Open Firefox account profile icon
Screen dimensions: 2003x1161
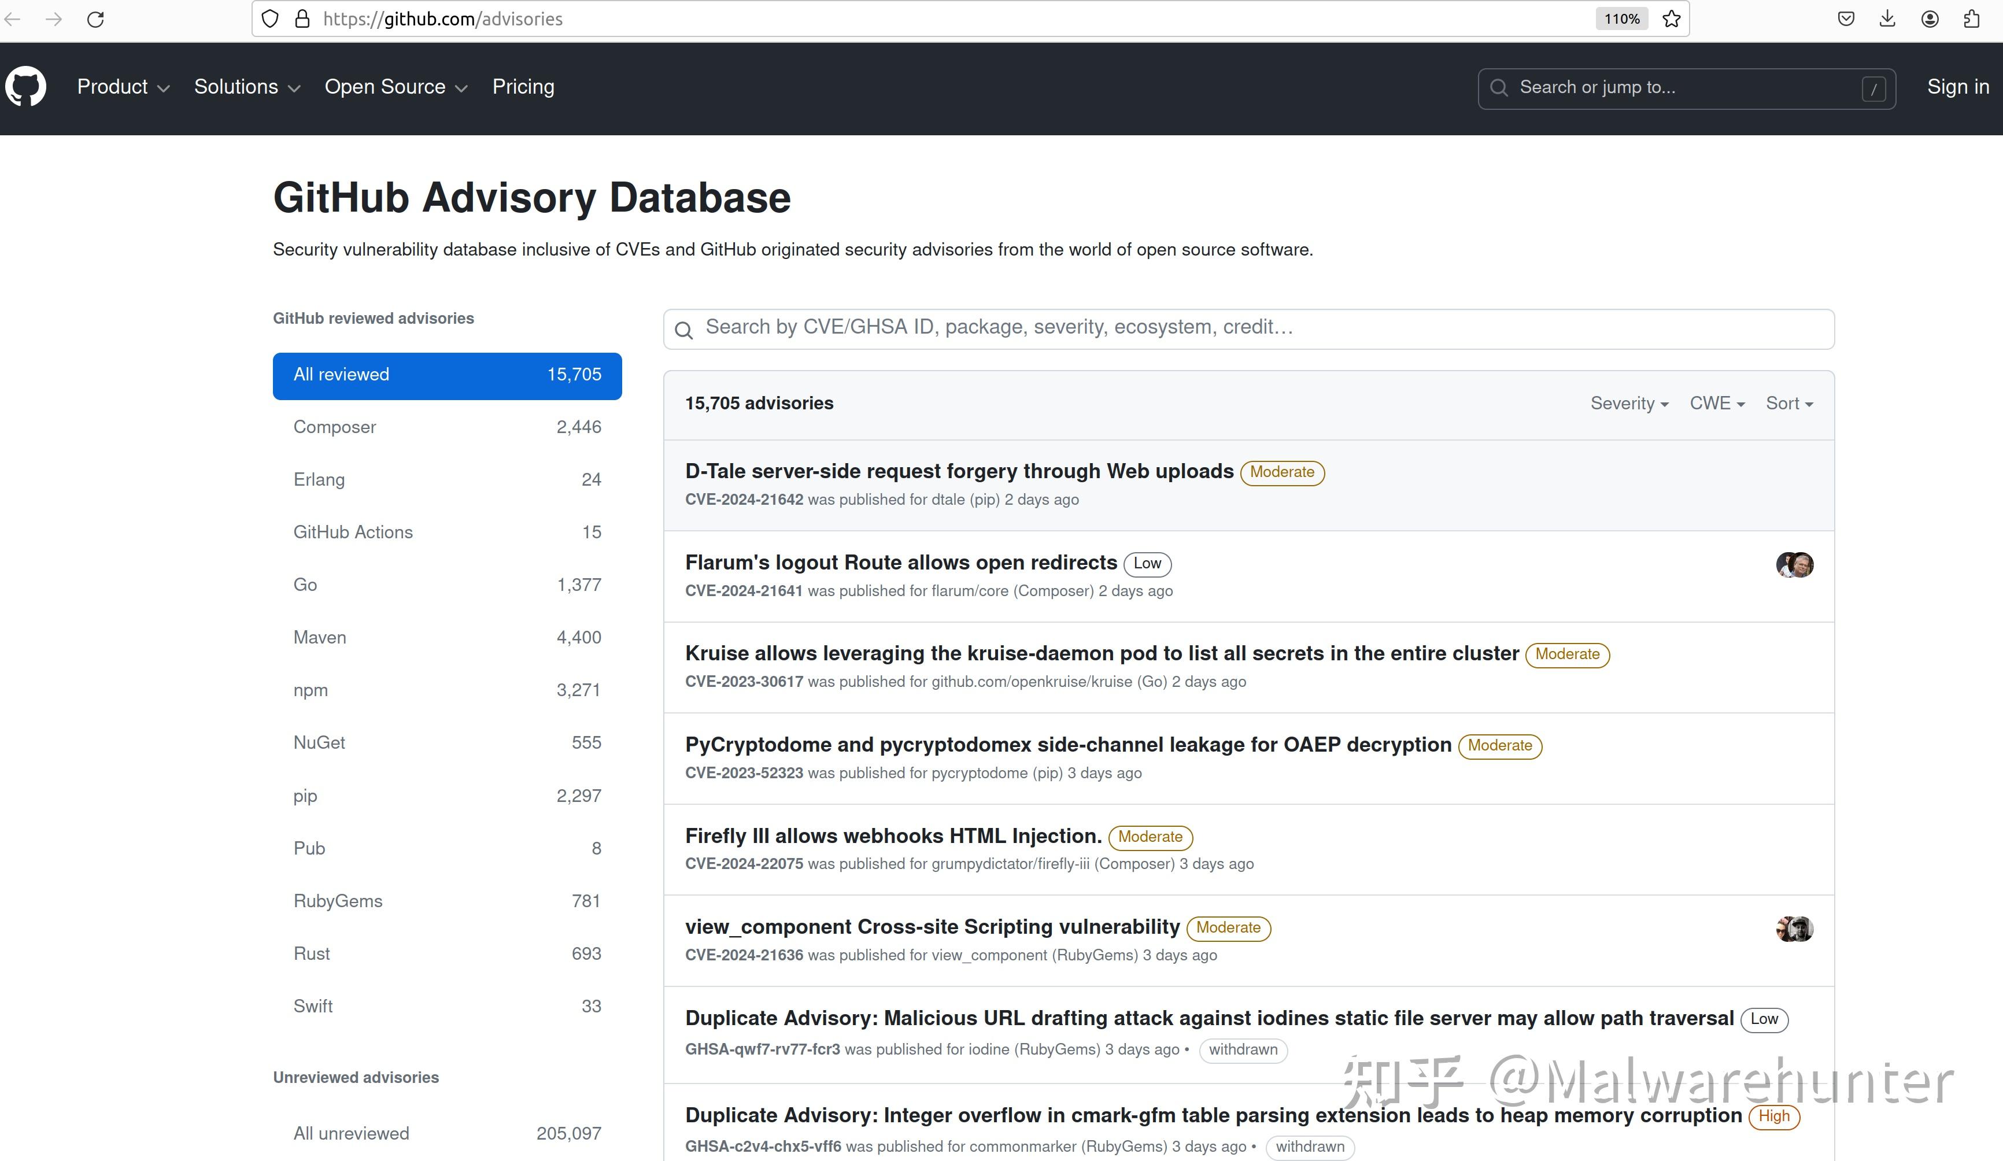[1930, 19]
